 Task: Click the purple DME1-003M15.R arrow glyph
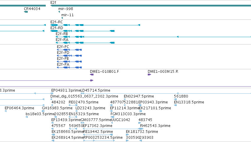coord(149,75)
